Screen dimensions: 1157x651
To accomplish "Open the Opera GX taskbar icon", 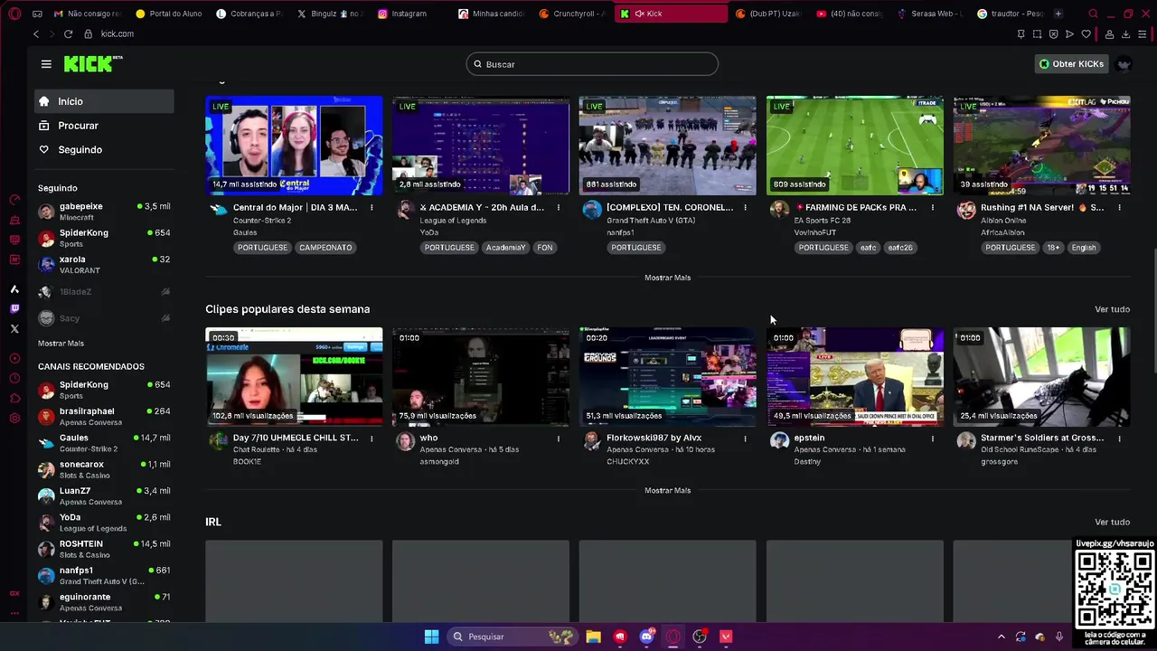I will coord(673,637).
